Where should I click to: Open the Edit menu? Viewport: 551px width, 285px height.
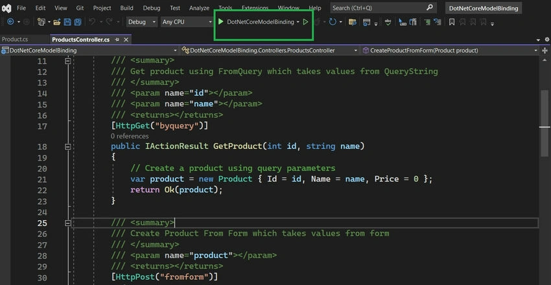[x=40, y=8]
